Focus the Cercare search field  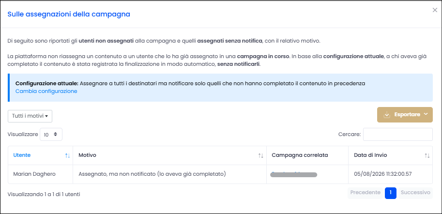398,135
